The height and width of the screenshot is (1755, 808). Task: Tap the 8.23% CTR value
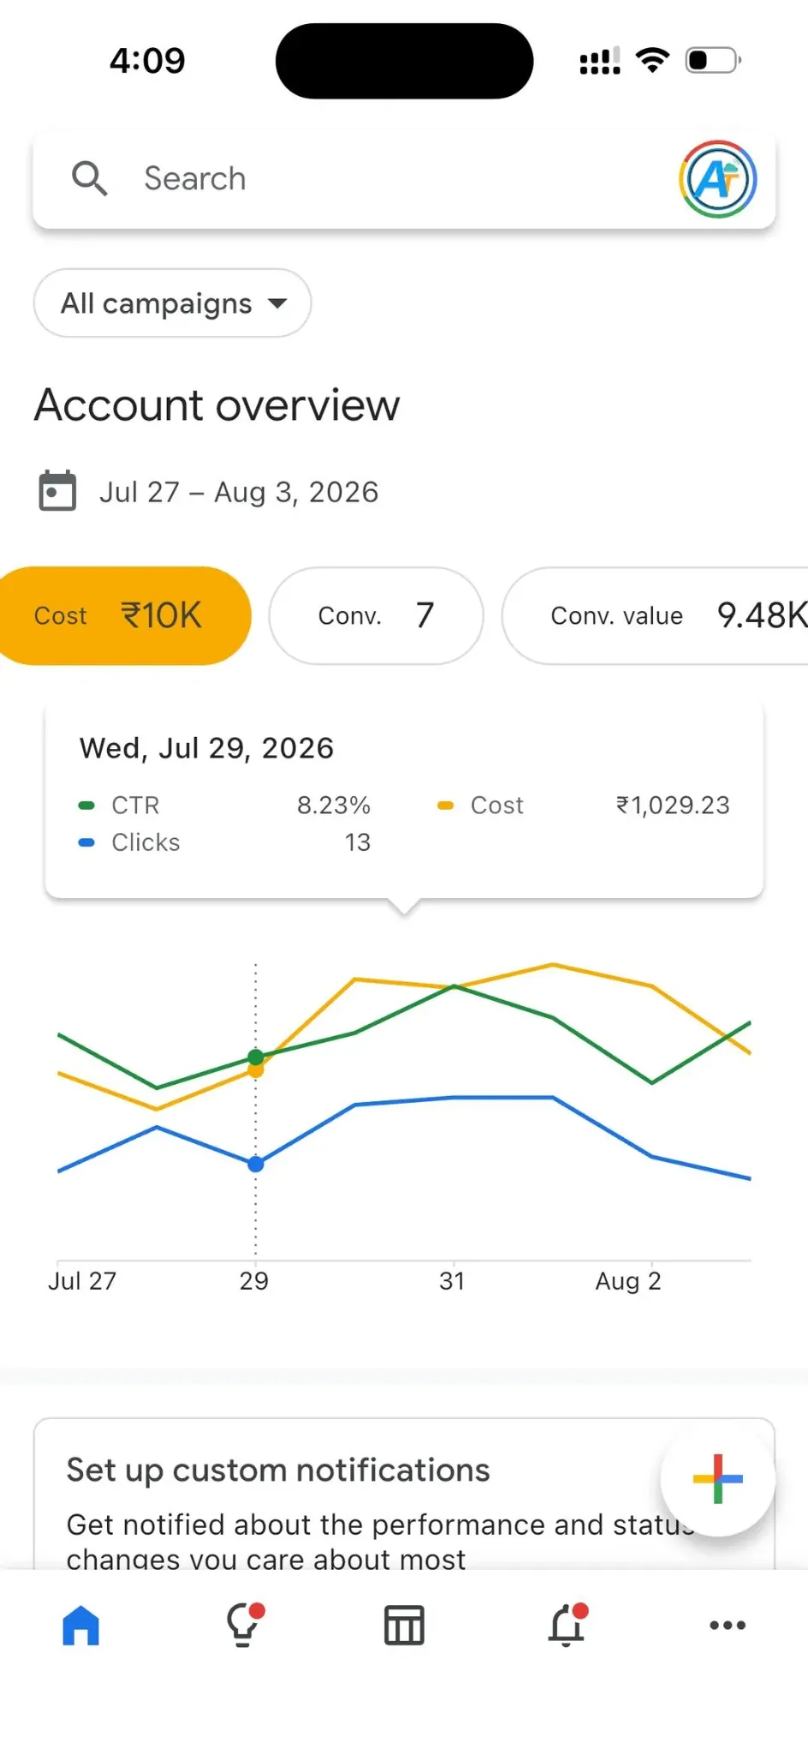[x=334, y=806]
